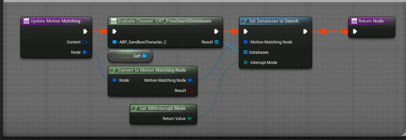
Task: Click the Context output pin
Action: click(x=84, y=42)
